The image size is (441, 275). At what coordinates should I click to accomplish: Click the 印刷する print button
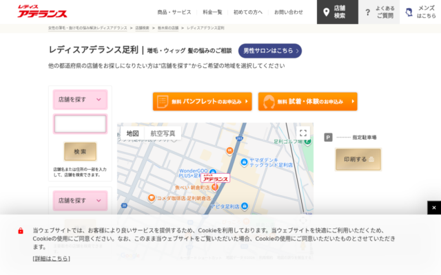point(358,159)
